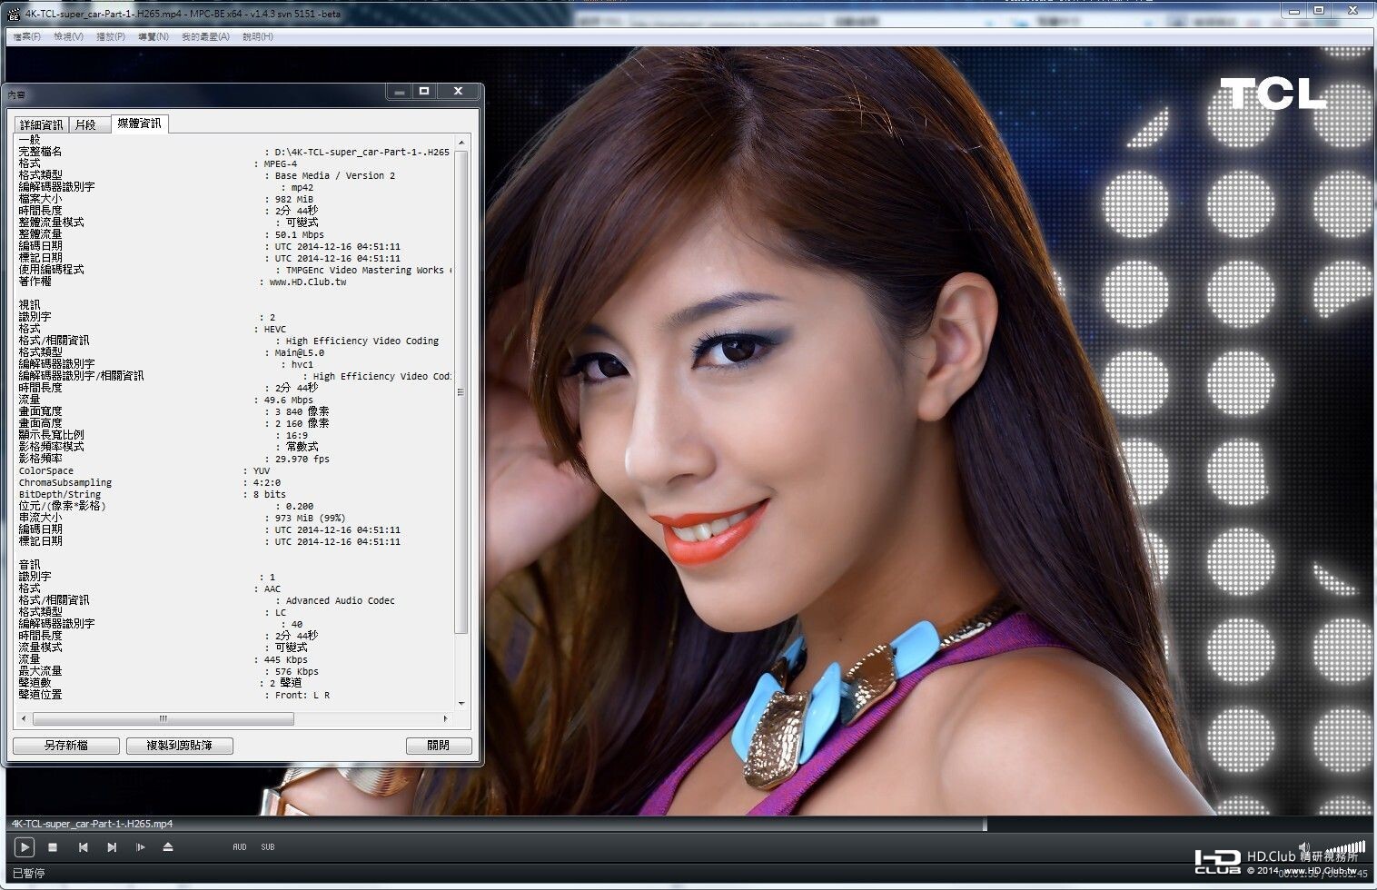1377x890 pixels.
Task: Click the horizontal scrollbar right arrow
Action: coord(445,718)
